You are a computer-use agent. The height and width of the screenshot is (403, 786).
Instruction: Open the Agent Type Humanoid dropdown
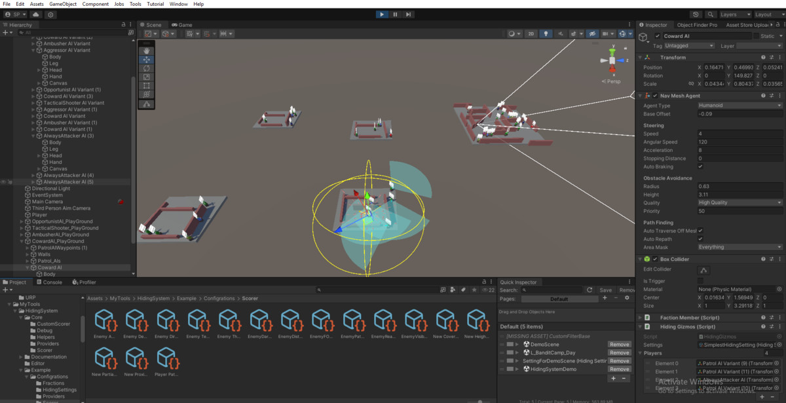pos(739,105)
